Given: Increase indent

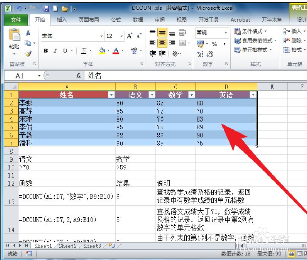Looking at the screenshot, I should 162,53.
